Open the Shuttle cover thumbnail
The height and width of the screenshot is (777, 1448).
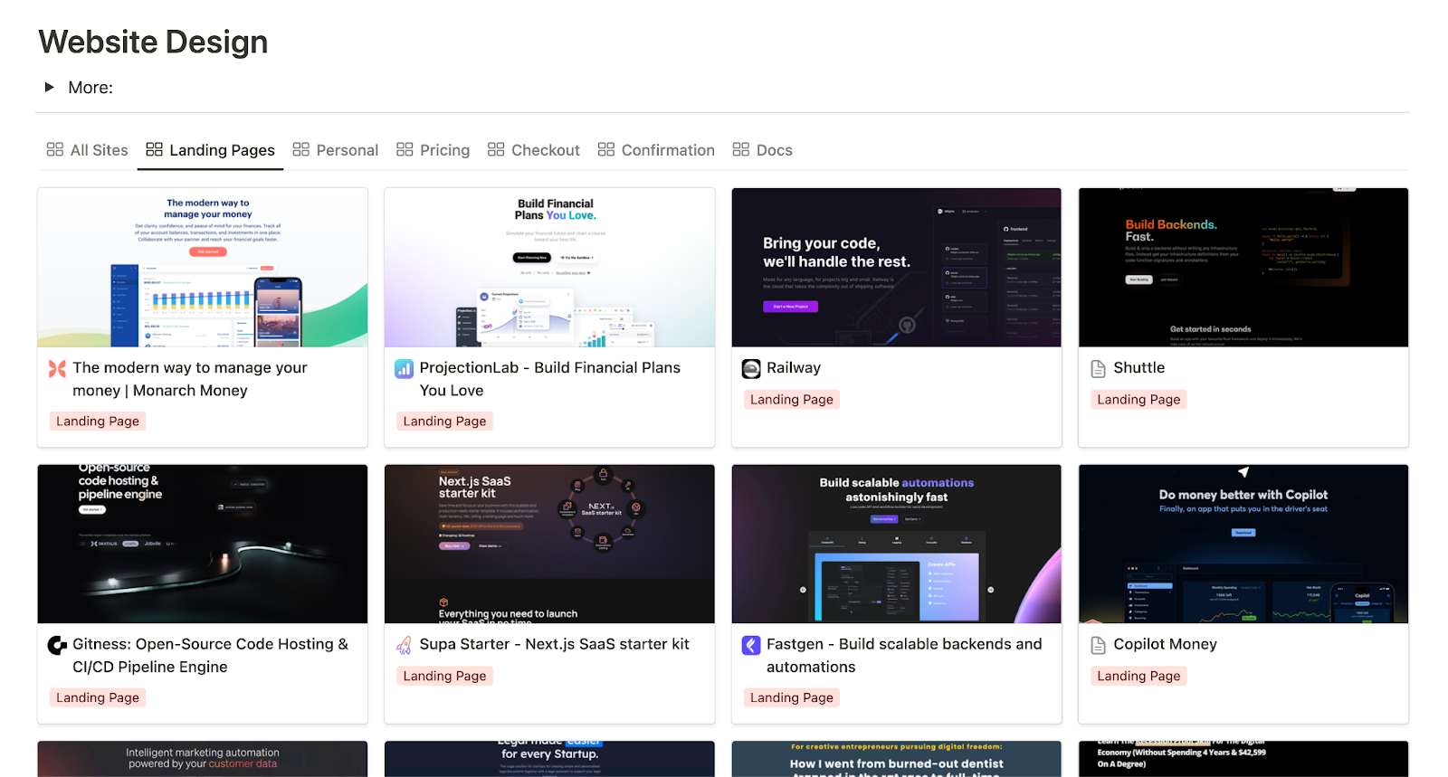pyautogui.click(x=1243, y=268)
